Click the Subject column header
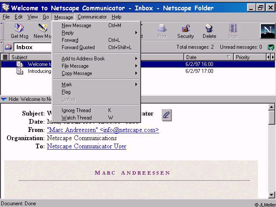Viewport: 276px width, 207px height. tap(31, 57)
